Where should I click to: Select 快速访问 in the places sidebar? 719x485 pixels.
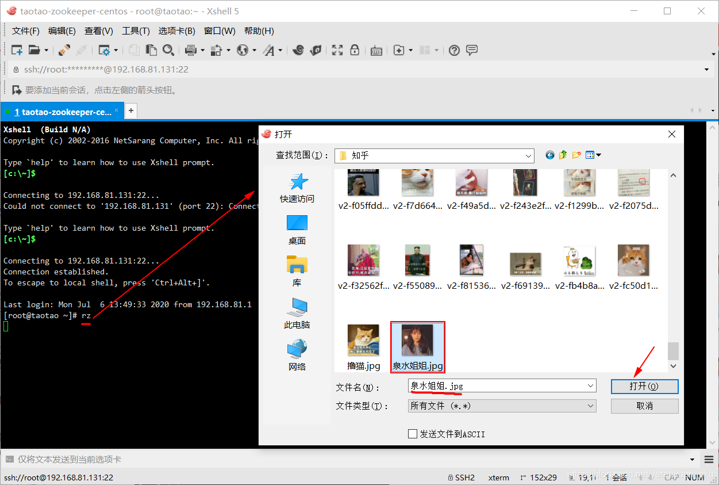297,188
